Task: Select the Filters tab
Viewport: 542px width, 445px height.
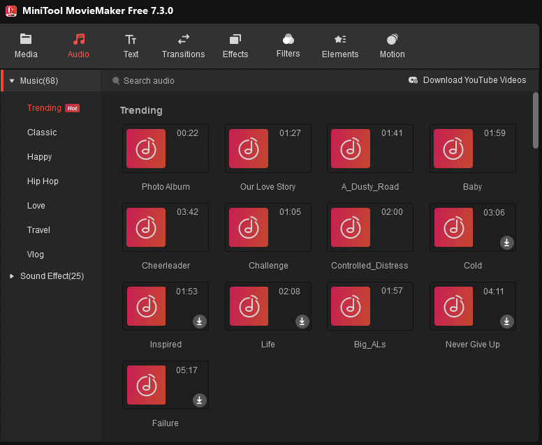Action: point(288,46)
